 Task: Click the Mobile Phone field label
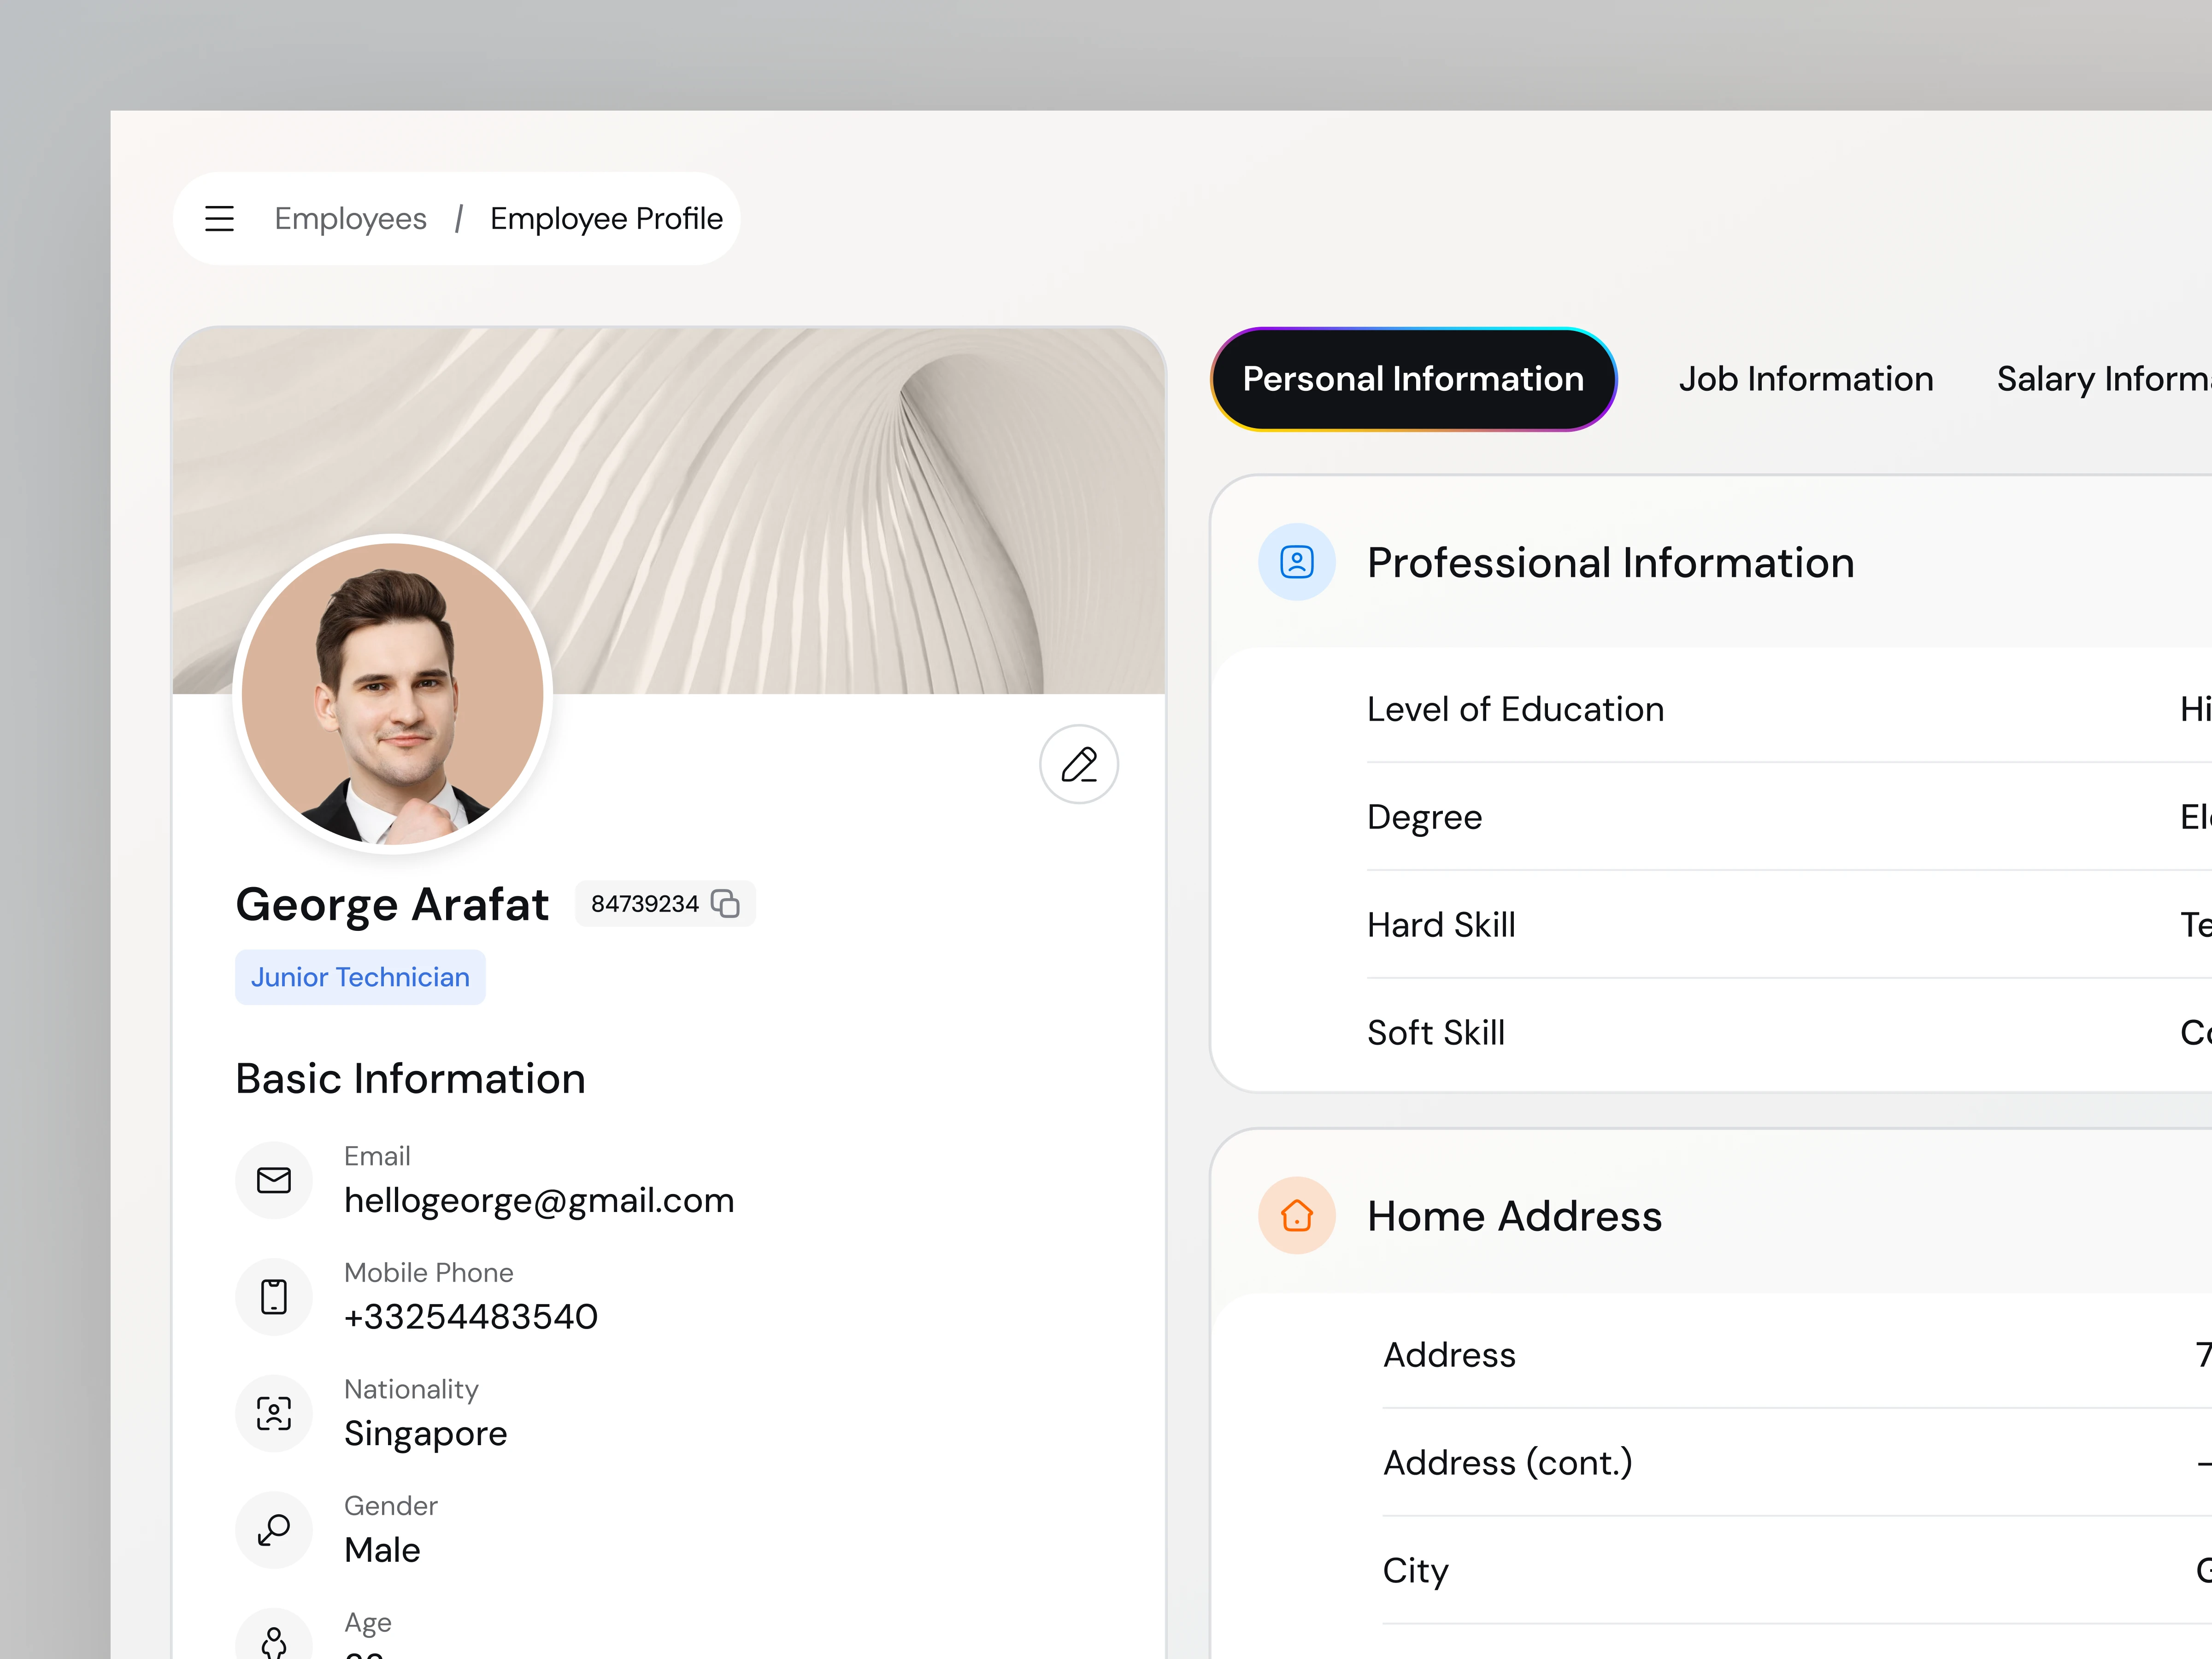(x=428, y=1272)
